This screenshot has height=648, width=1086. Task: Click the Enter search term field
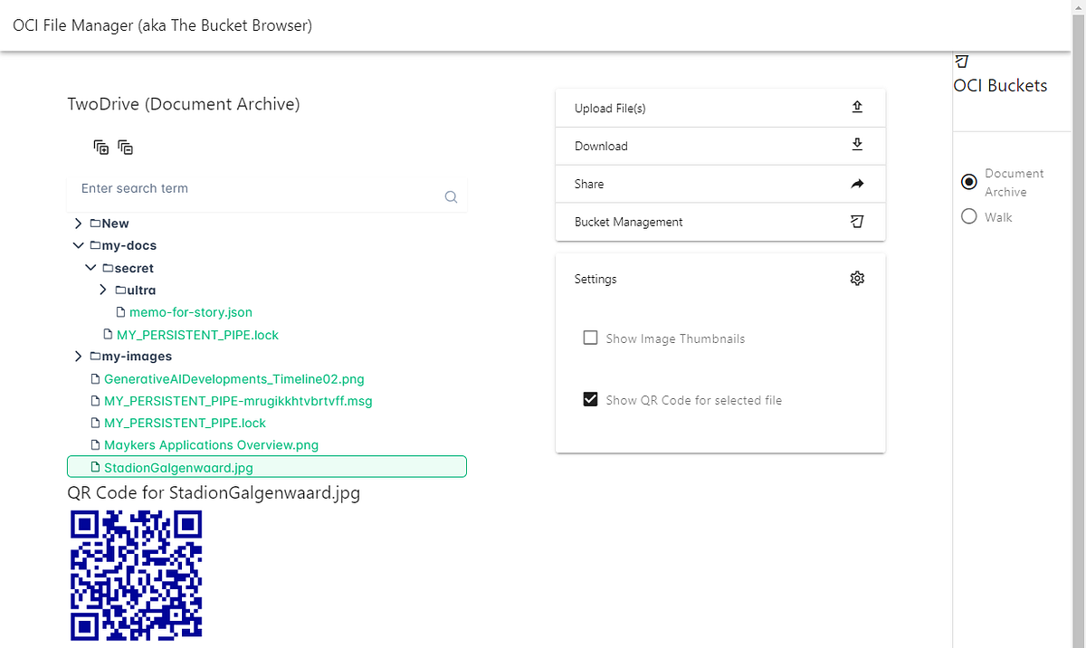click(x=253, y=188)
